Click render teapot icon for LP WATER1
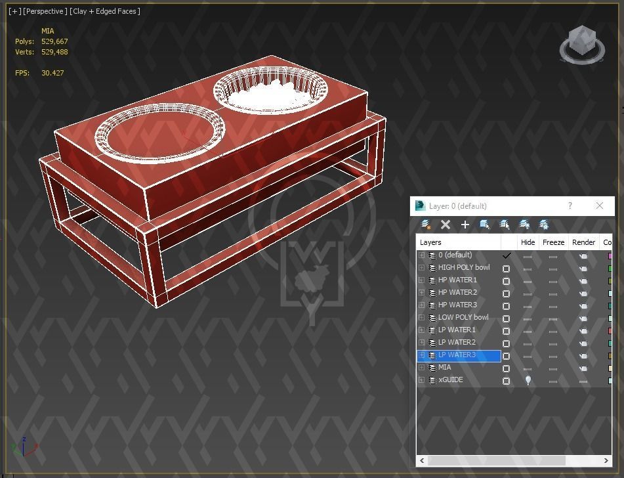 pyautogui.click(x=583, y=331)
